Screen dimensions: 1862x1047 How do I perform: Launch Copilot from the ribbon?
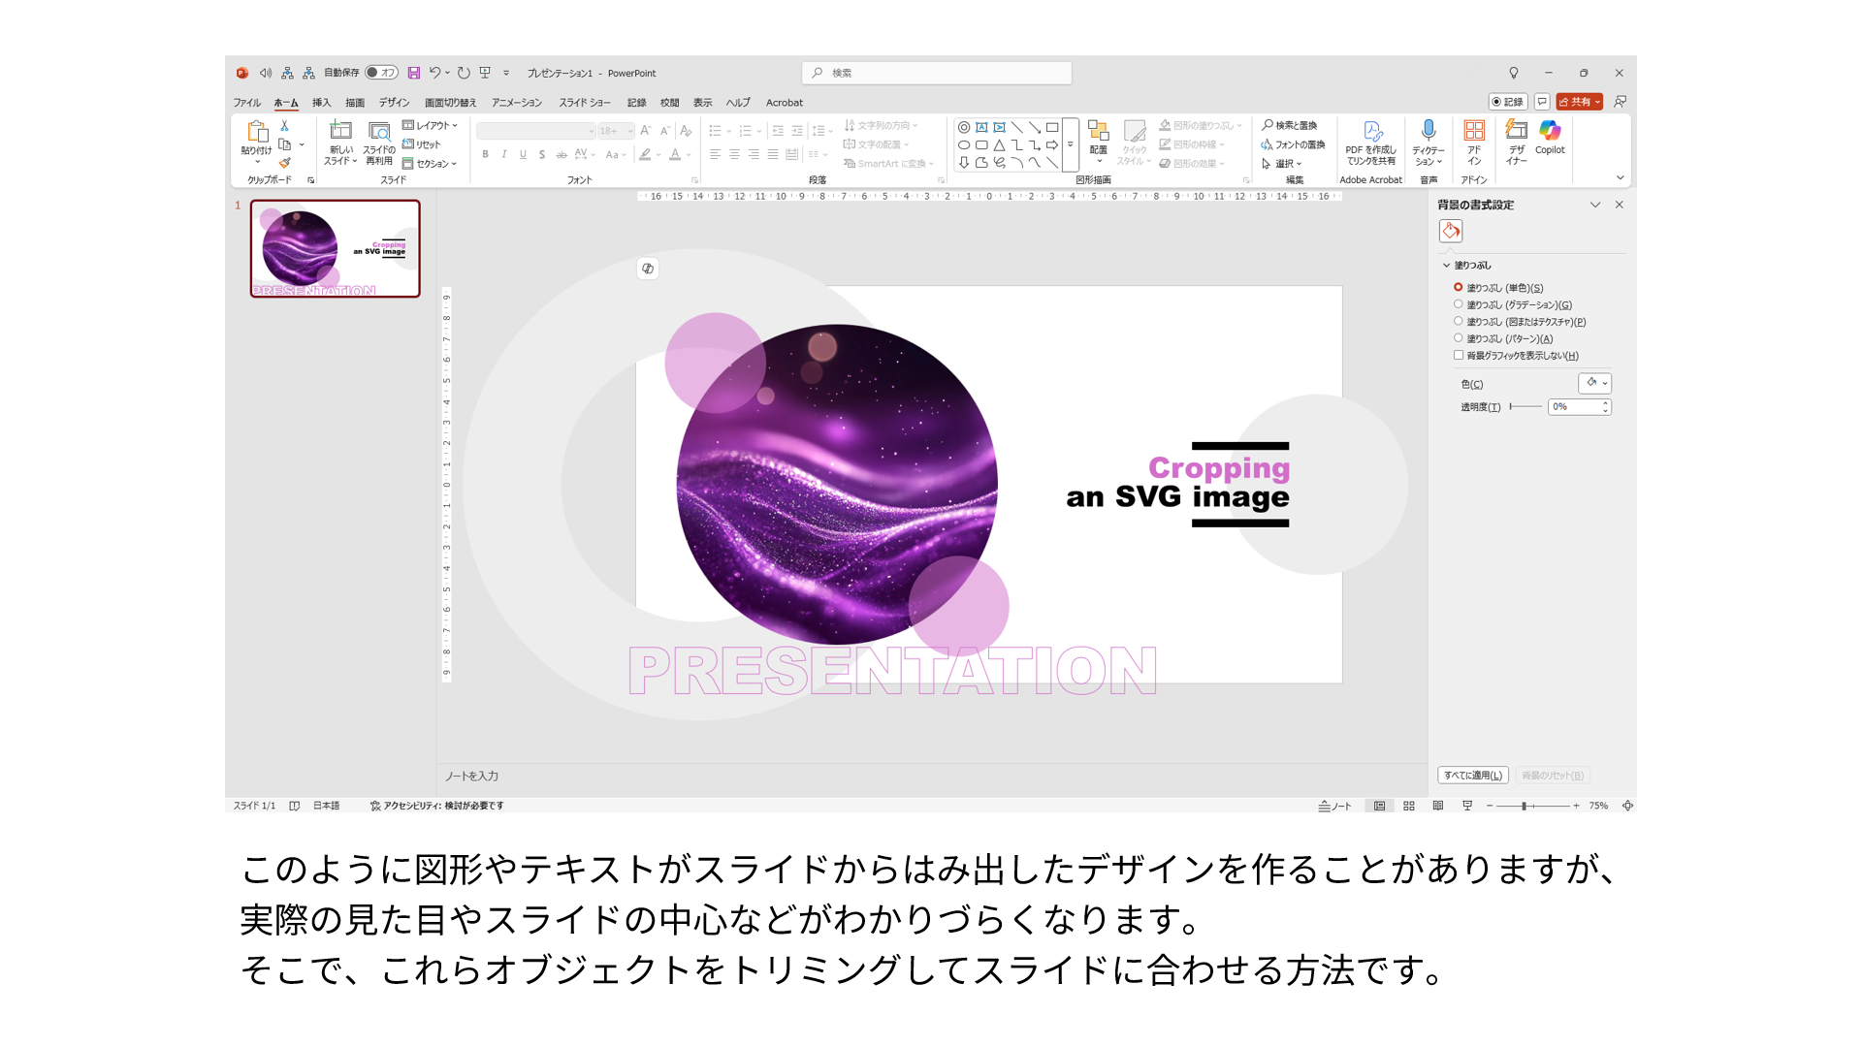click(x=1550, y=138)
